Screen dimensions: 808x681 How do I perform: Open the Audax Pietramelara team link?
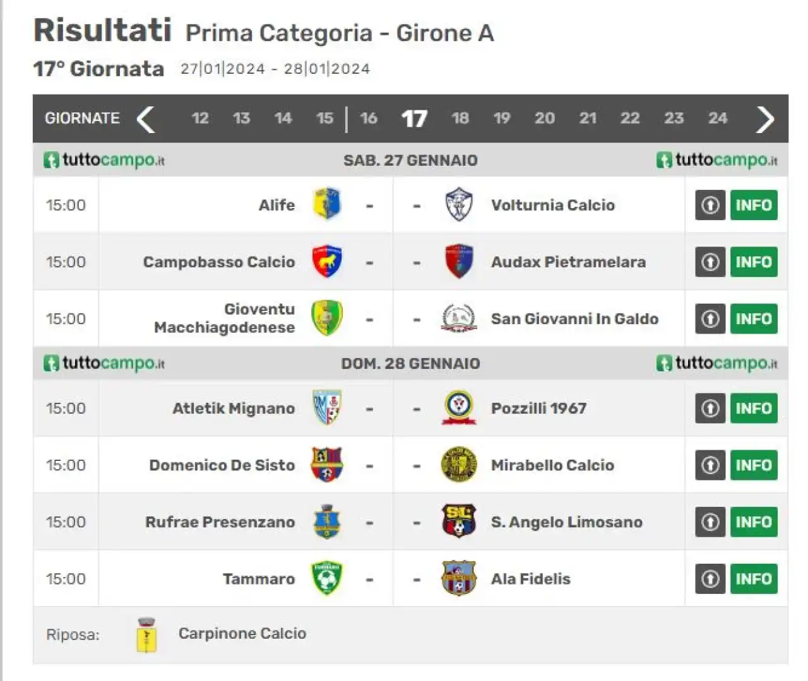(x=568, y=262)
